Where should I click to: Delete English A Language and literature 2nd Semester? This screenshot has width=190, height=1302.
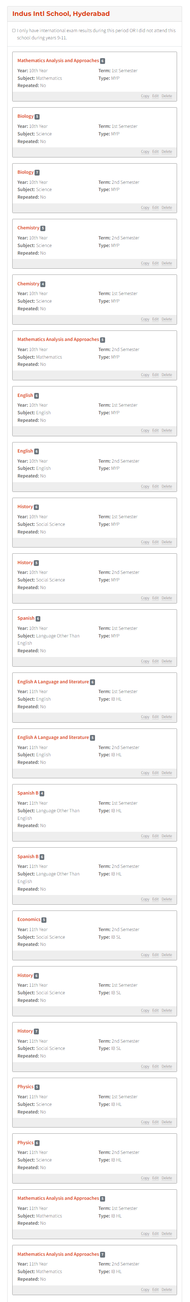(167, 773)
